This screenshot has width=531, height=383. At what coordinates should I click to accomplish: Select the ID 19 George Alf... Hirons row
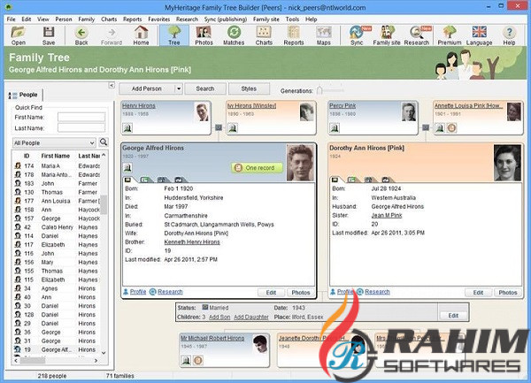tap(57, 349)
